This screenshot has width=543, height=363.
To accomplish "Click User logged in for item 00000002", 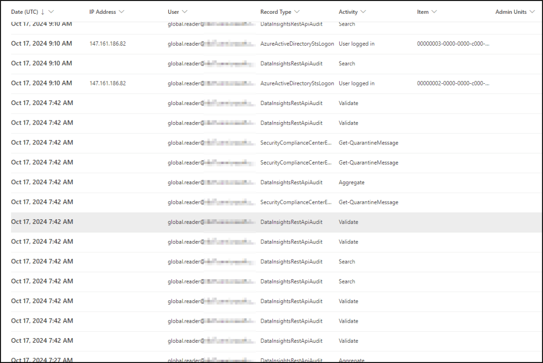I will 356,83.
